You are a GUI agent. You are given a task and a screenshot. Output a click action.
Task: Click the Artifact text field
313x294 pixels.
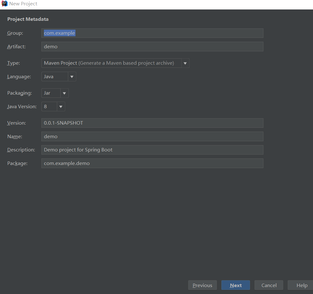tap(152, 47)
